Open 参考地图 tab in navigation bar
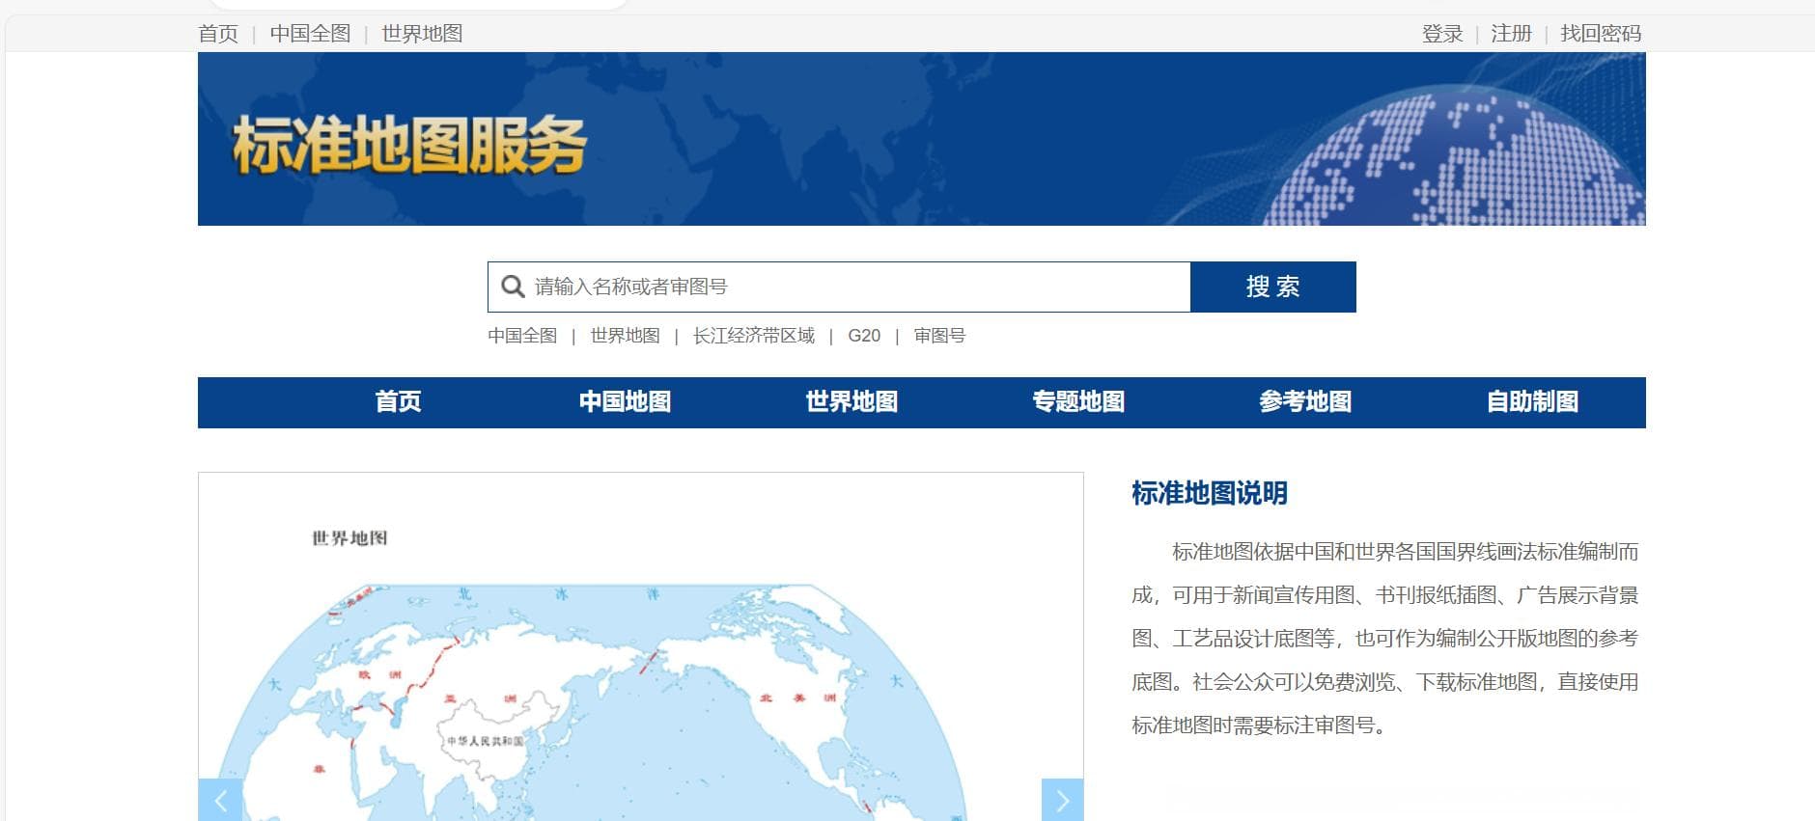Viewport: 1815px width, 821px height. (1305, 402)
